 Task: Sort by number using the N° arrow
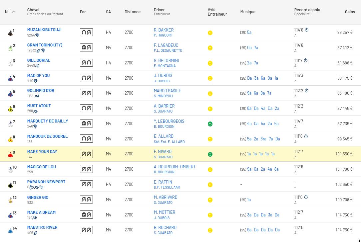(x=14, y=12)
